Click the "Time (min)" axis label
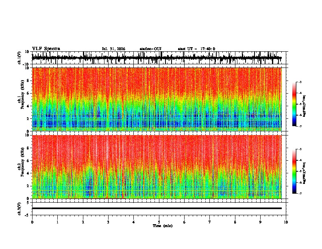 [x=163, y=226]
